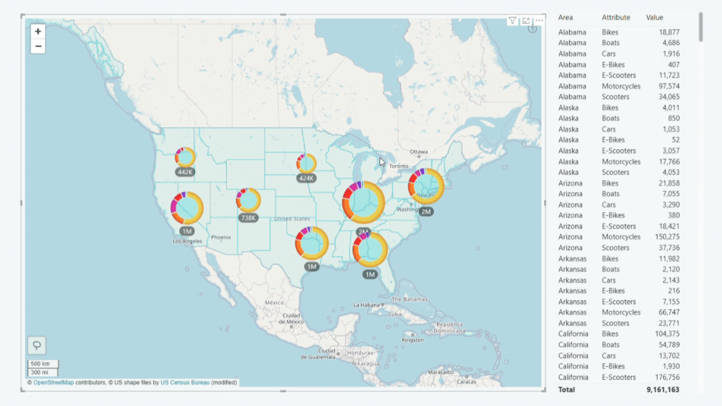Zoom in on the map
This screenshot has height=406, width=722.
(38, 32)
